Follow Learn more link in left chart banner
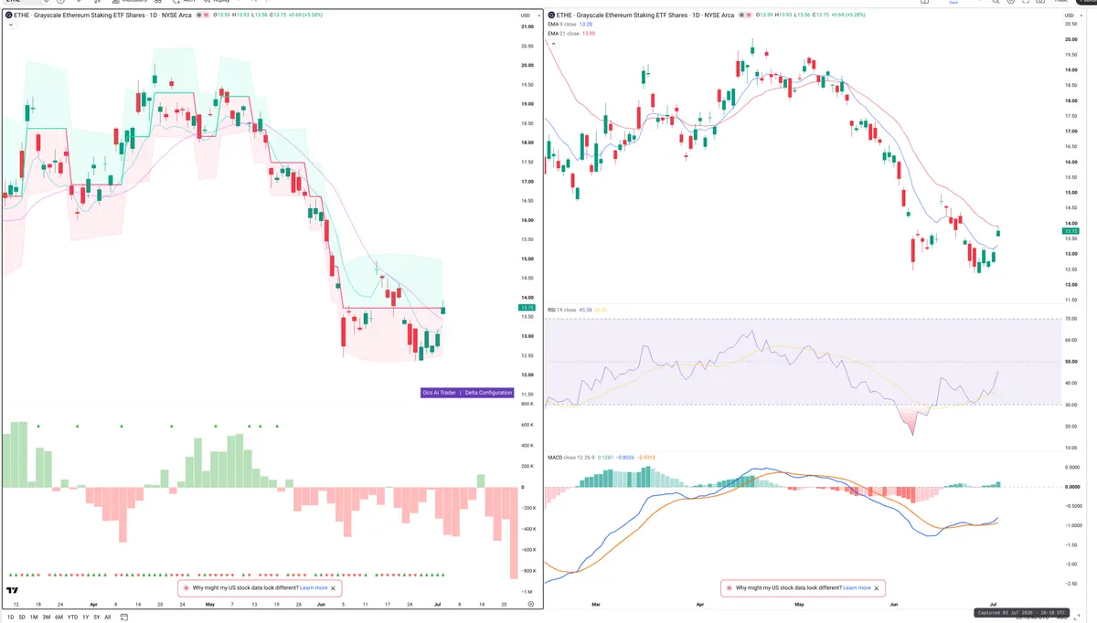The height and width of the screenshot is (623, 1097). [314, 588]
